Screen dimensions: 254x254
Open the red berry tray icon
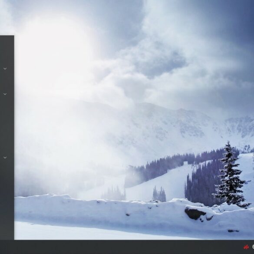(x=246, y=247)
